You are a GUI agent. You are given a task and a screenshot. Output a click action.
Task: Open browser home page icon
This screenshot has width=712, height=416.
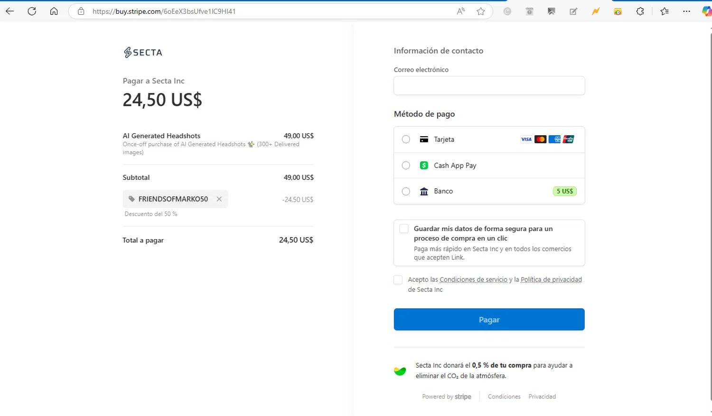[54, 11]
